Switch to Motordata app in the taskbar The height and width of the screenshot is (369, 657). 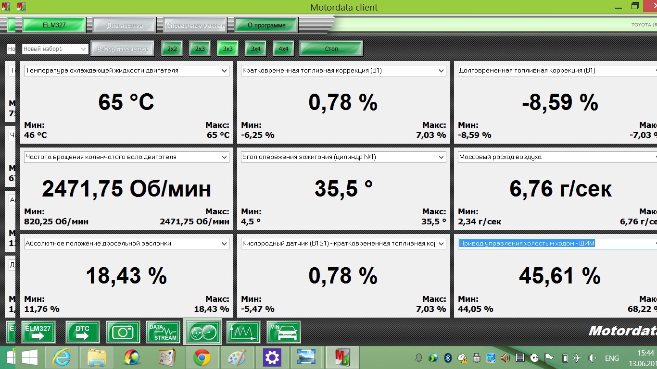(342, 358)
